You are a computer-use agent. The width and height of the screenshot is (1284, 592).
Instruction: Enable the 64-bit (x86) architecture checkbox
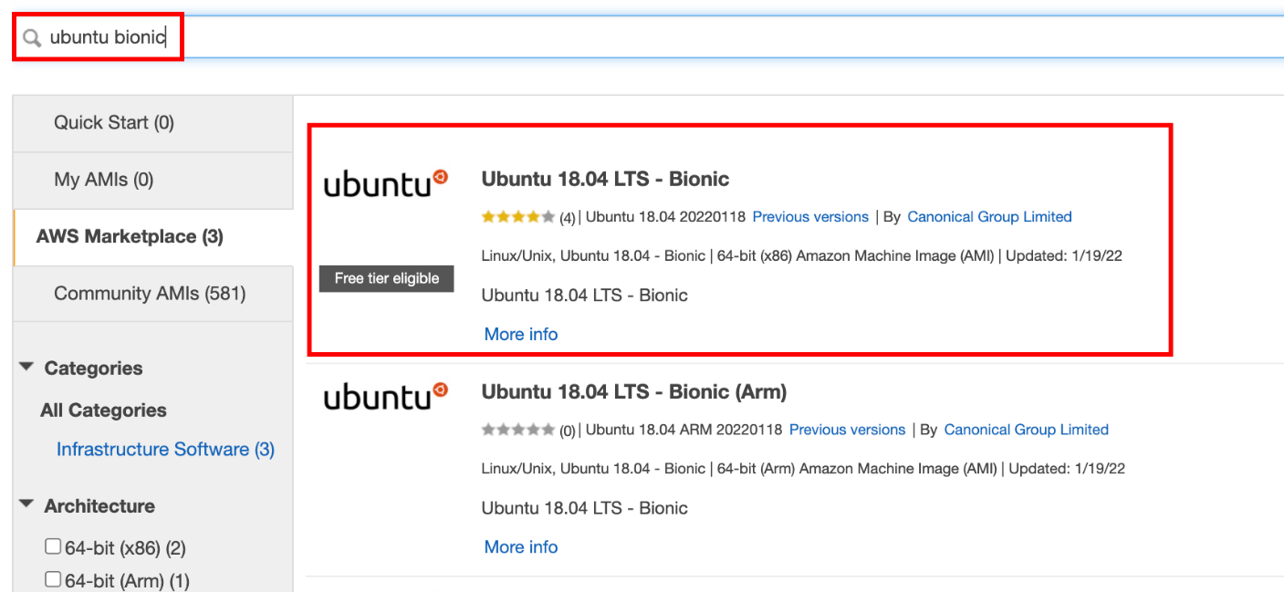[x=53, y=546]
